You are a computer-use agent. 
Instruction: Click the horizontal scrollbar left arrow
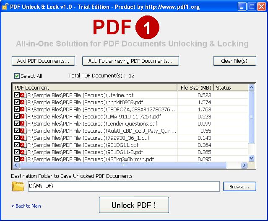pos(16,165)
